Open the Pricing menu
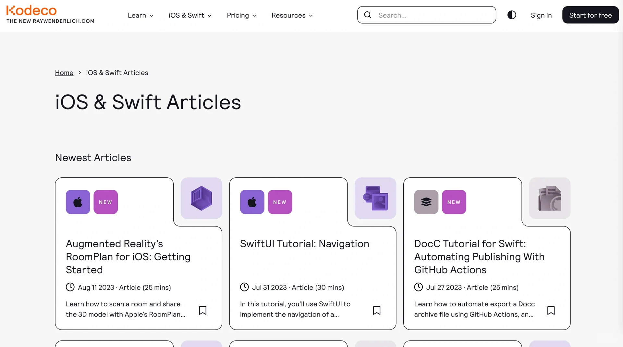Viewport: 623px width, 347px height. pos(241,15)
